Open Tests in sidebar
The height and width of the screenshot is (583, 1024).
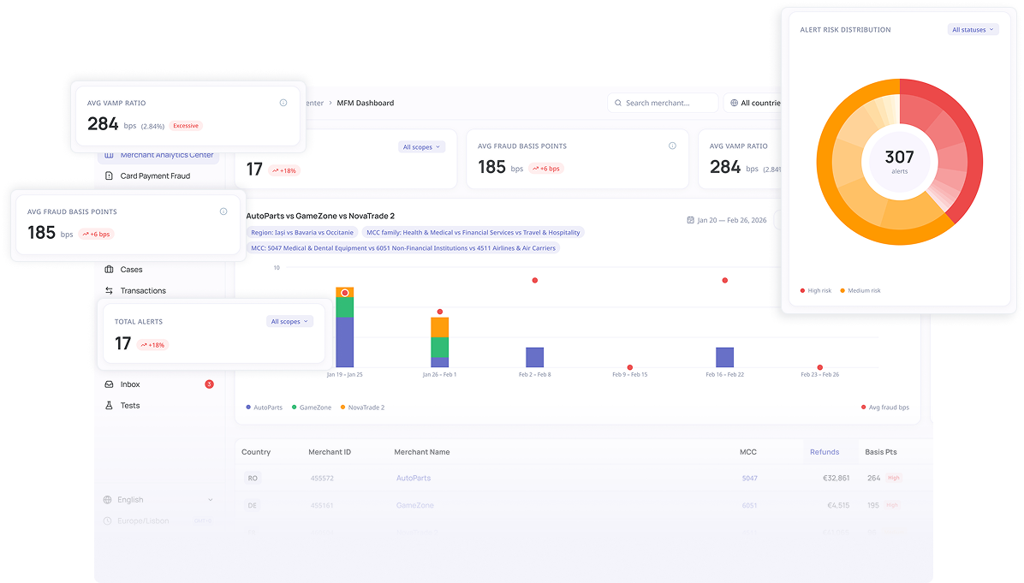[130, 406]
